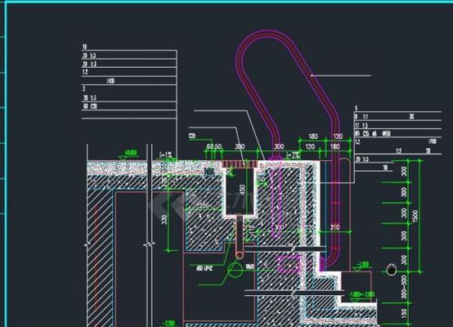Select the 60 C20 line in the left layer list

[90, 106]
